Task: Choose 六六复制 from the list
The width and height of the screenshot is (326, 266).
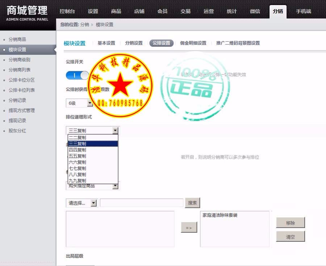Action: tap(93, 162)
